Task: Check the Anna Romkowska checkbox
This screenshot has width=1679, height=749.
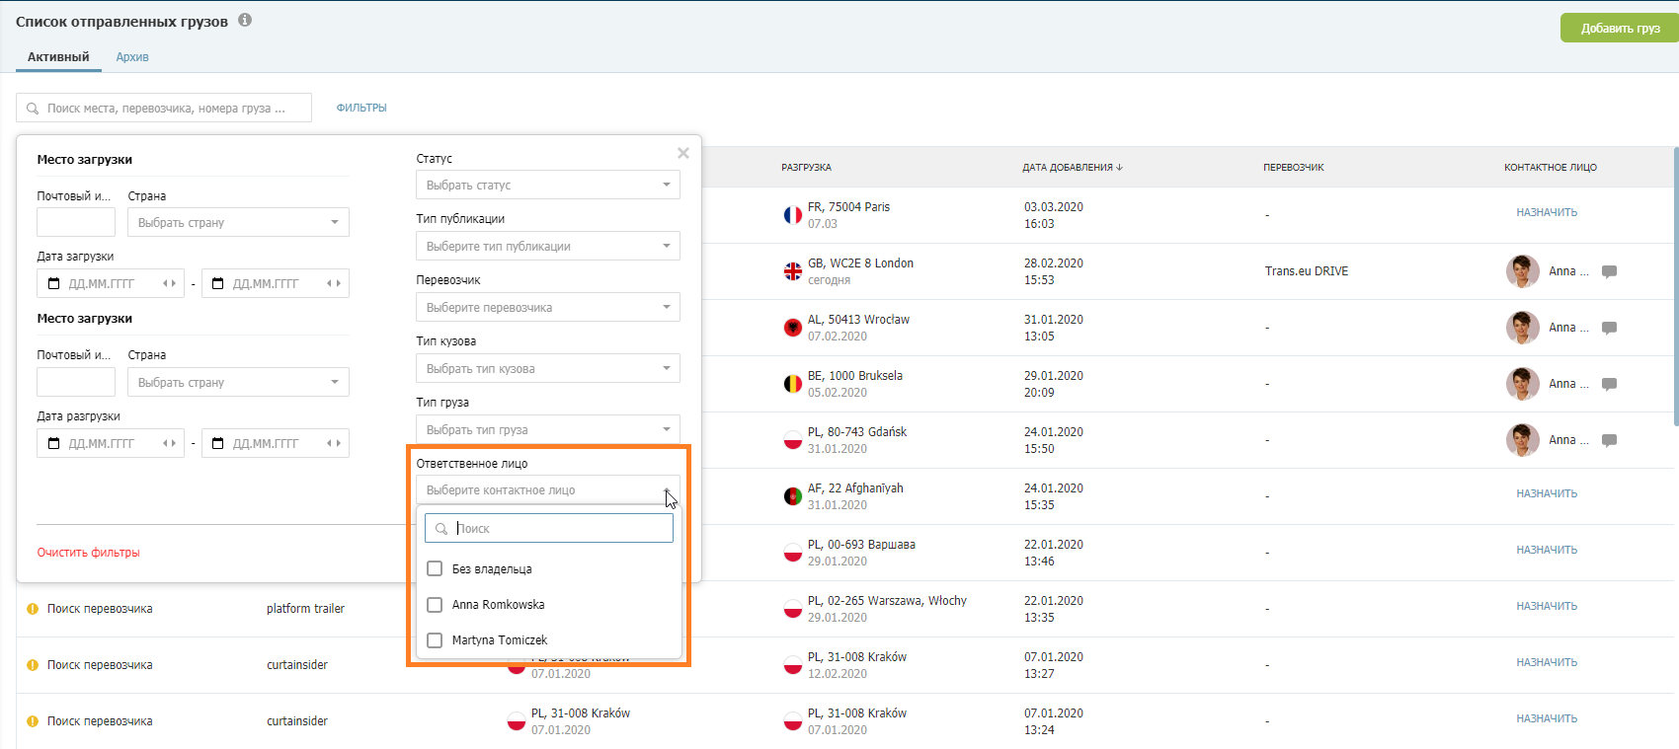Action: click(x=435, y=604)
